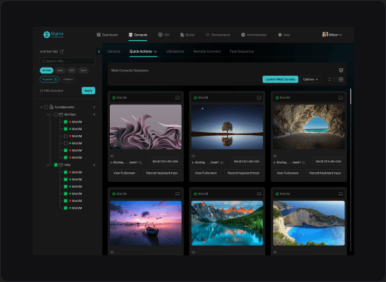This screenshot has width=386, height=282.
Task: Maximize the white-cliff cove console card
Action: [341, 194]
